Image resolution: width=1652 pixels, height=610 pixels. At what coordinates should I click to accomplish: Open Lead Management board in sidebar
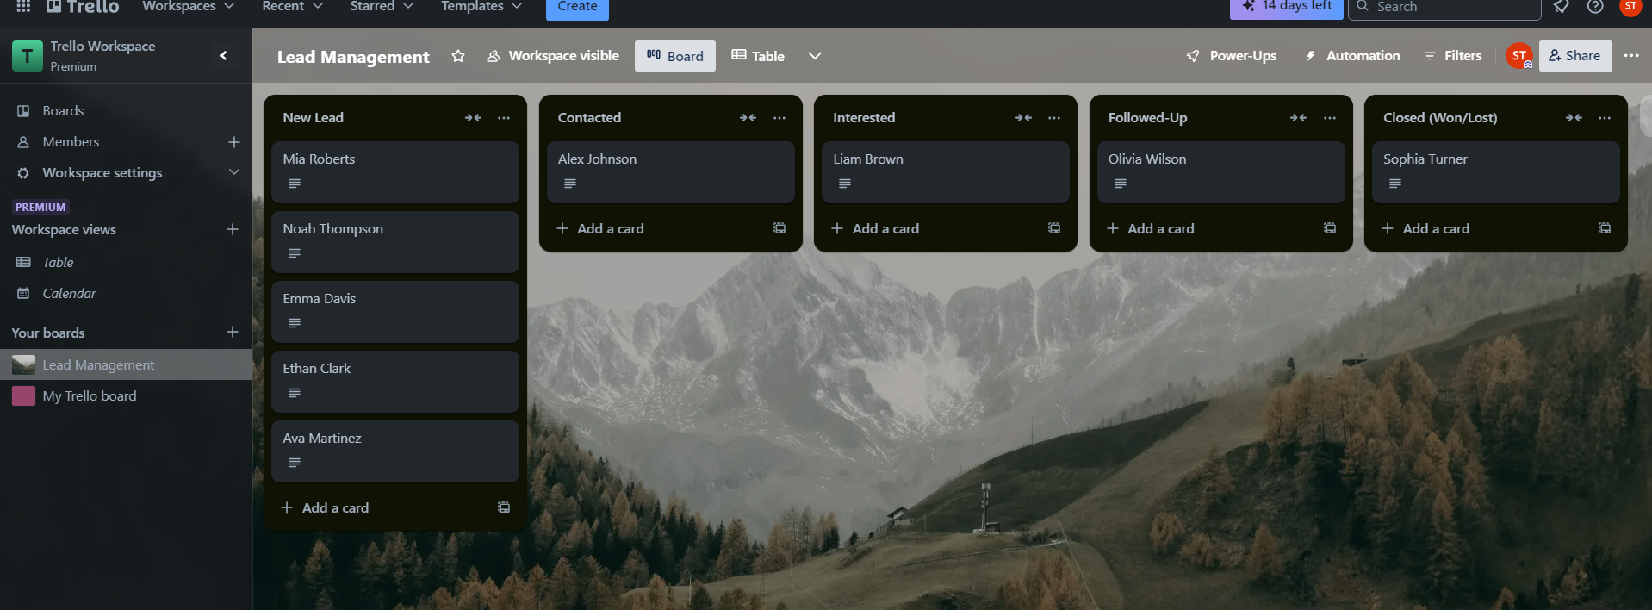click(126, 364)
